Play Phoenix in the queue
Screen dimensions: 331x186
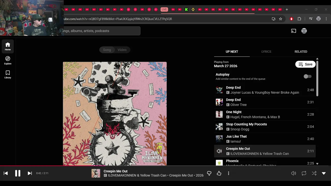point(265,162)
